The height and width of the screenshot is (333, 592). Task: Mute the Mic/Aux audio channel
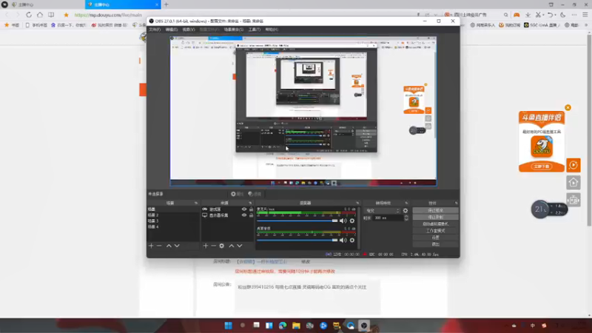pyautogui.click(x=343, y=221)
